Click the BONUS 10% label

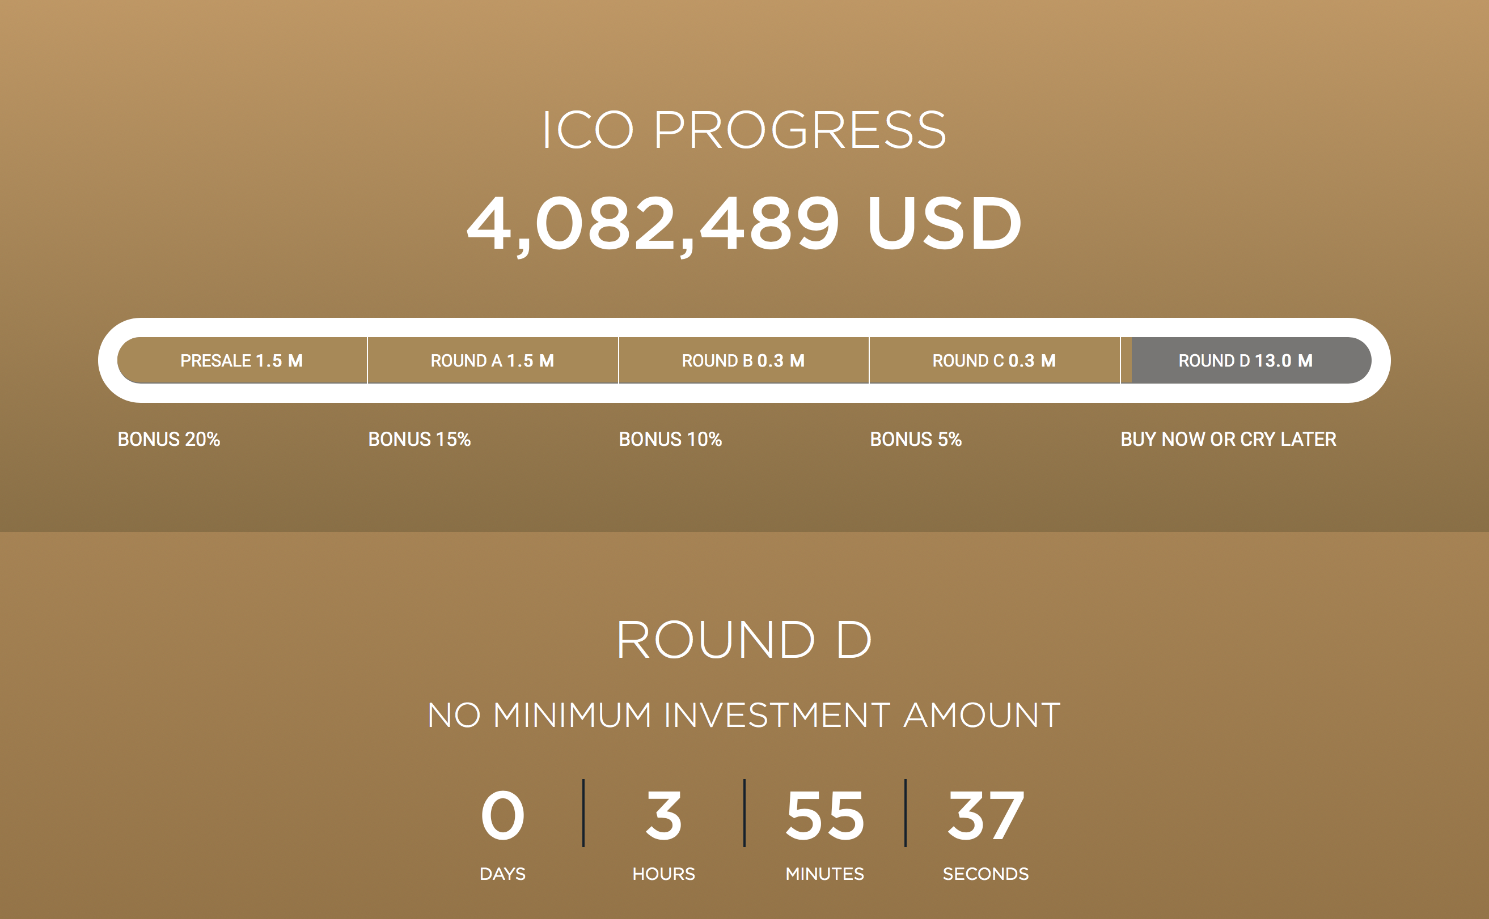click(670, 440)
